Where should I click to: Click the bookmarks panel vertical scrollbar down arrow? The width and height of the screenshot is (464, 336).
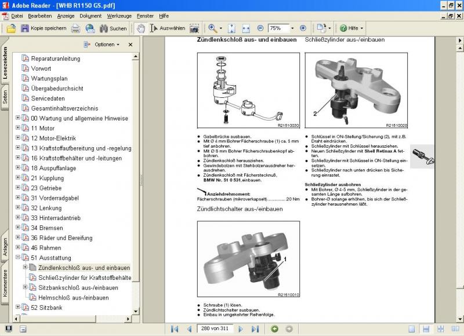[x=136, y=312]
